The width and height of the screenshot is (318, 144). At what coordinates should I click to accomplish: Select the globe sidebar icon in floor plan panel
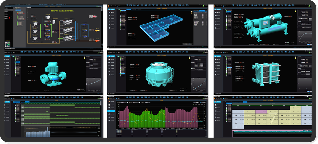click(109, 25)
